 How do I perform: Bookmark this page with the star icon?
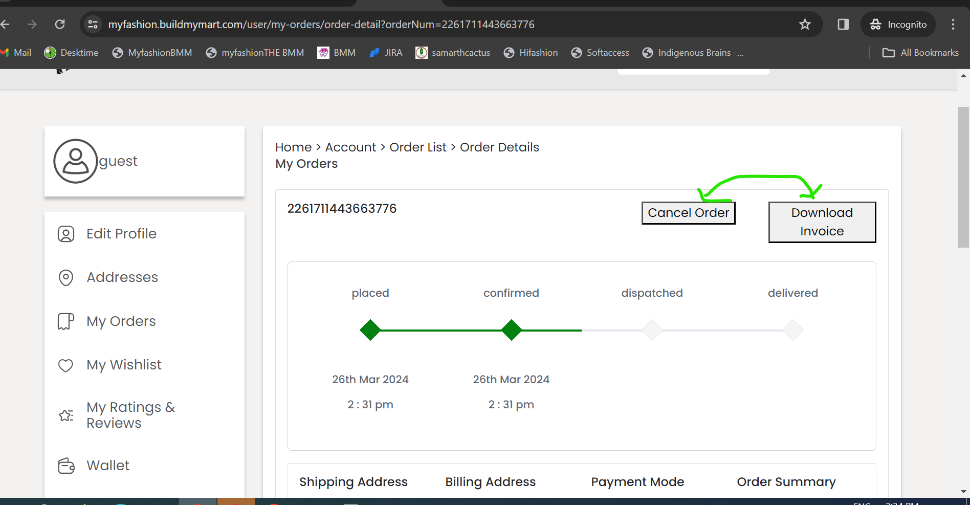(x=805, y=24)
